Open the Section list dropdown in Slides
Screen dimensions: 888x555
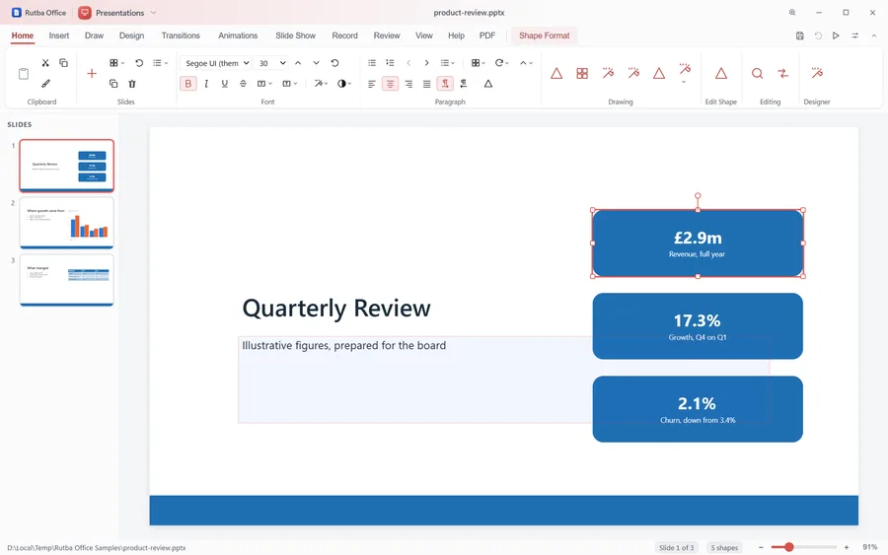[160, 63]
